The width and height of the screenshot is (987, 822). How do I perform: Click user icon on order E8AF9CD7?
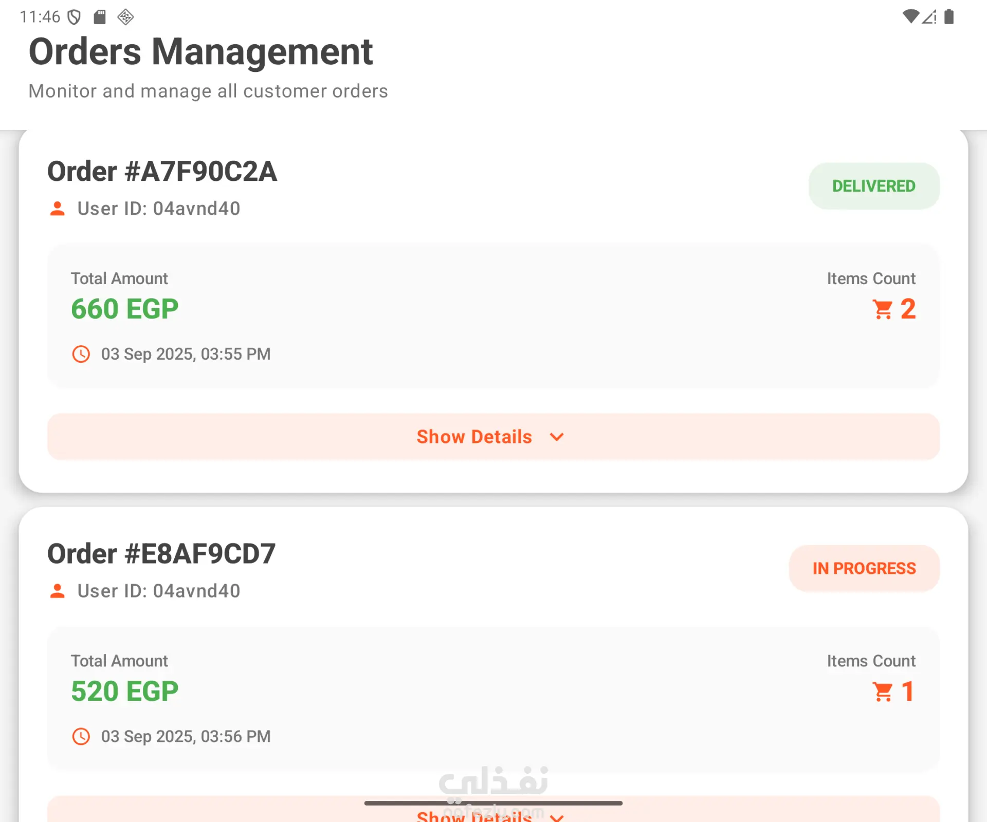58,591
